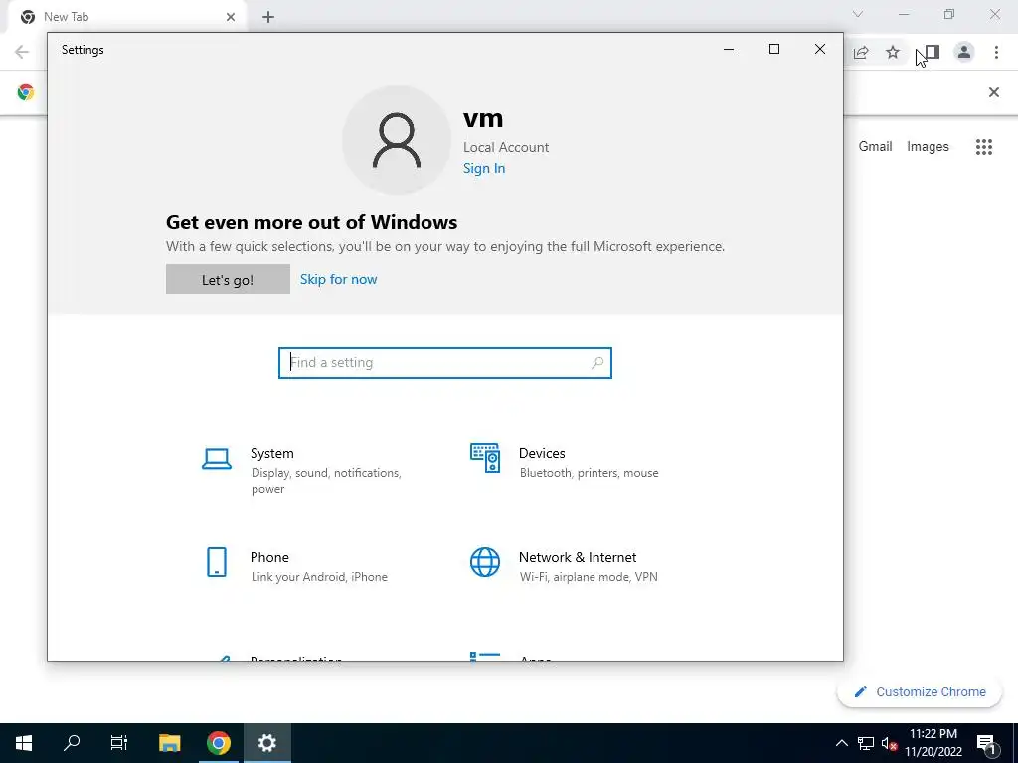Maximize the Settings window
1018x763 pixels.
coord(773,50)
